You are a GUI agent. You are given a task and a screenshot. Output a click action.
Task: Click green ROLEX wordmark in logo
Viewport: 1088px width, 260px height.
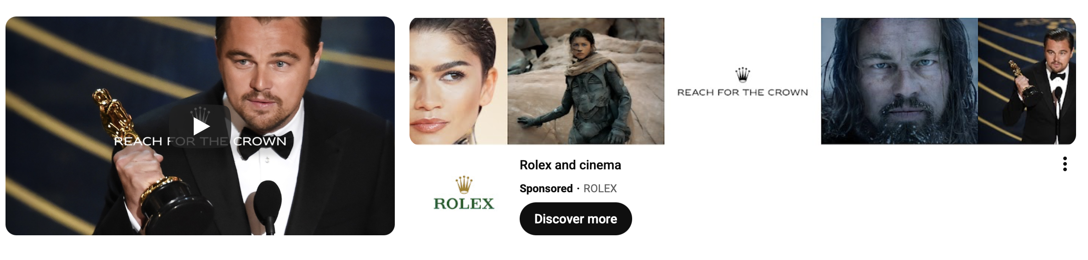464,204
